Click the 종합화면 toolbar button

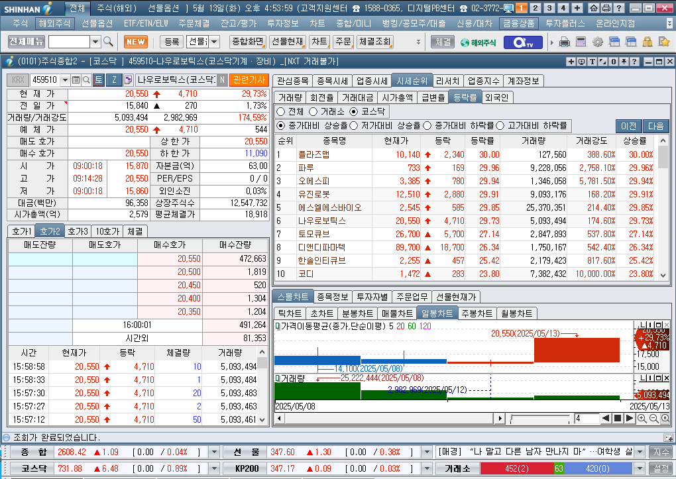pos(248,42)
